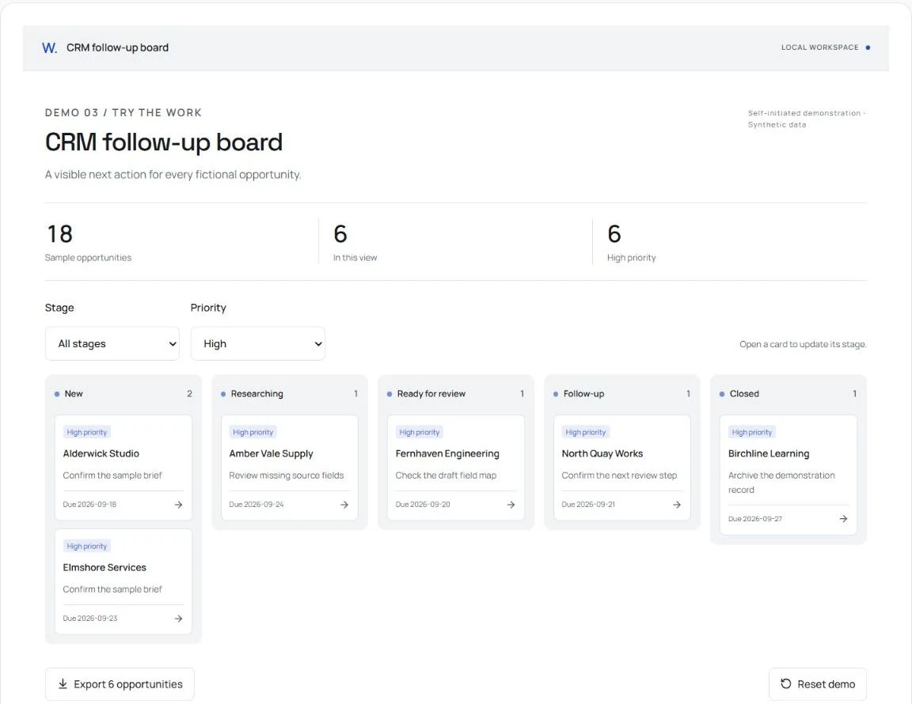The image size is (912, 704).
Task: Reset the demo
Action: coord(818,684)
